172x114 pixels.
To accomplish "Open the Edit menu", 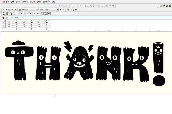I will tap(12, 2).
